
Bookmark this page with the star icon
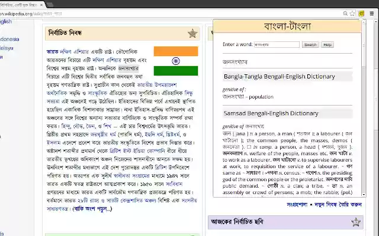tap(352, 14)
